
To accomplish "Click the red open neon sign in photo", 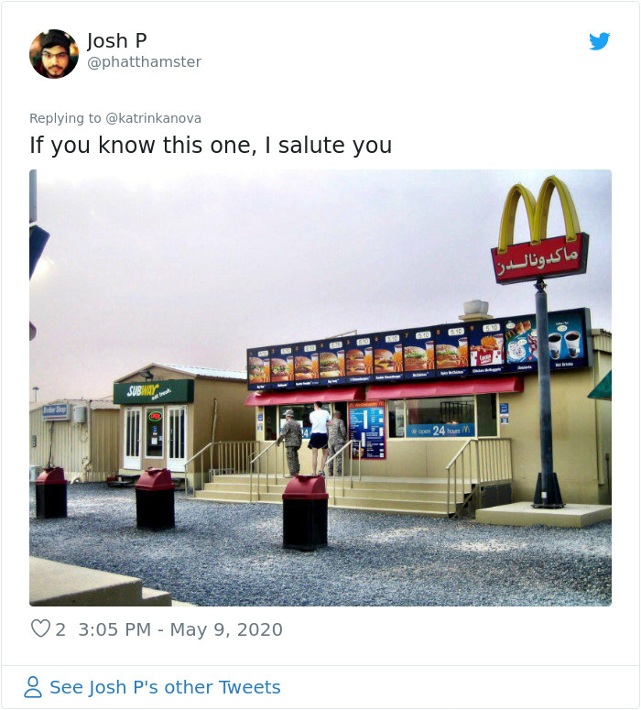I will 156,416.
